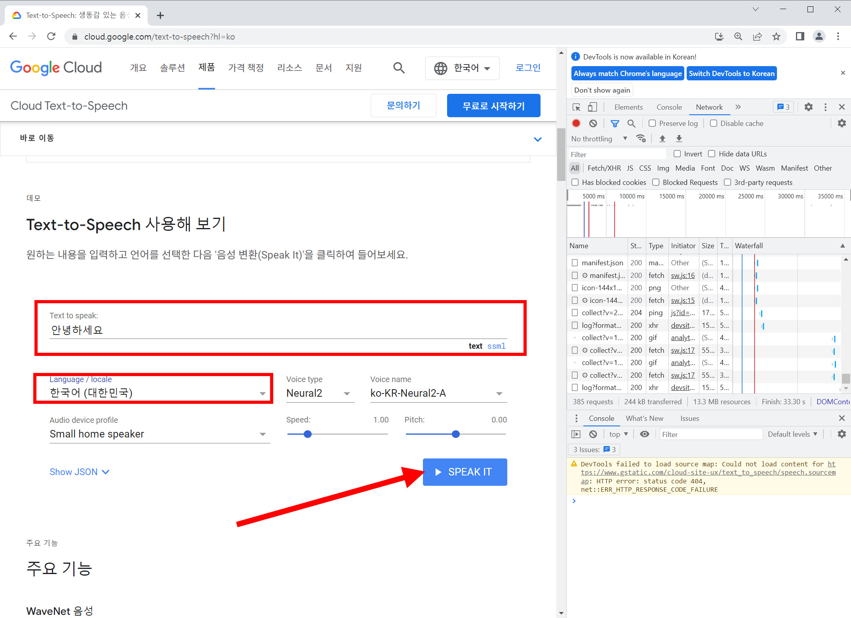The width and height of the screenshot is (851, 618).
Task: Click the Text to speak input field
Action: coord(278,330)
